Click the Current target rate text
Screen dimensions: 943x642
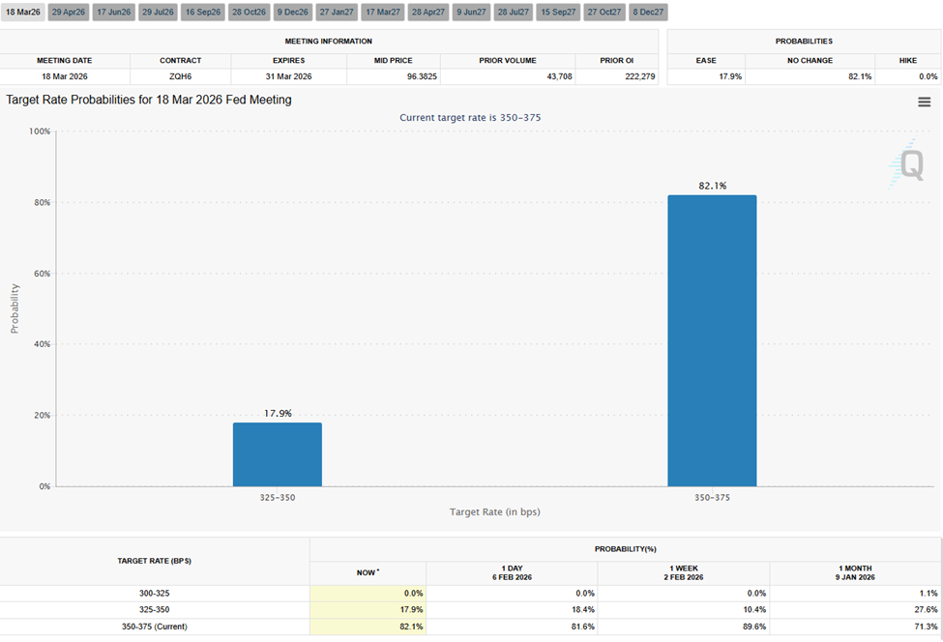(471, 116)
